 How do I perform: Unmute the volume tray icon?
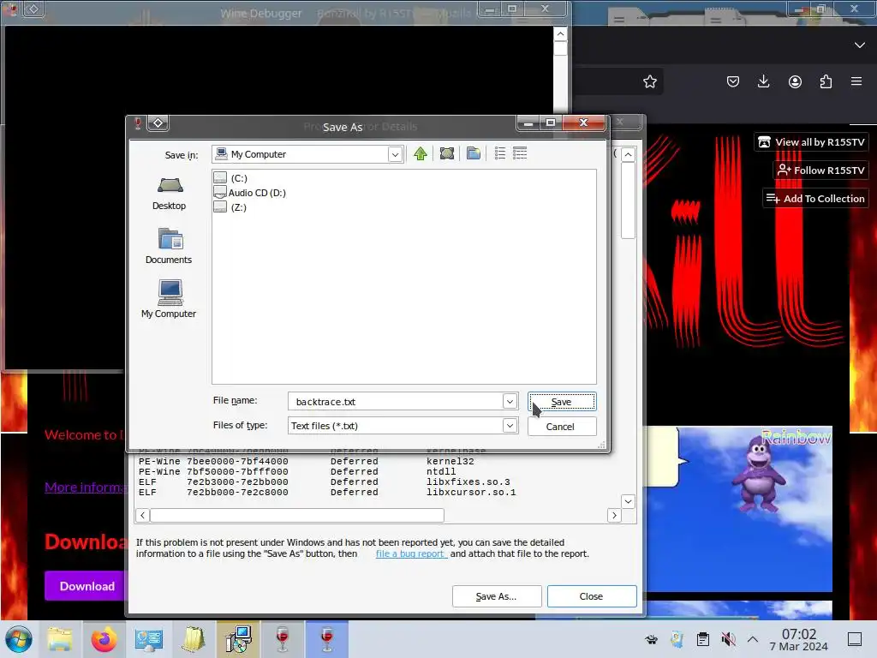coord(728,639)
